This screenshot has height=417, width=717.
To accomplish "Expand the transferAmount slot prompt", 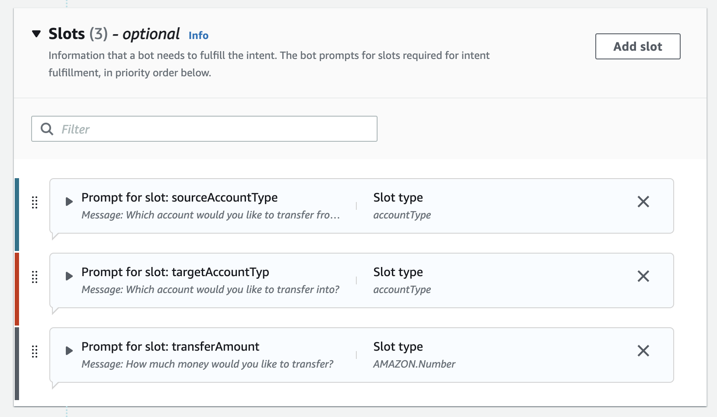I will (x=69, y=351).
